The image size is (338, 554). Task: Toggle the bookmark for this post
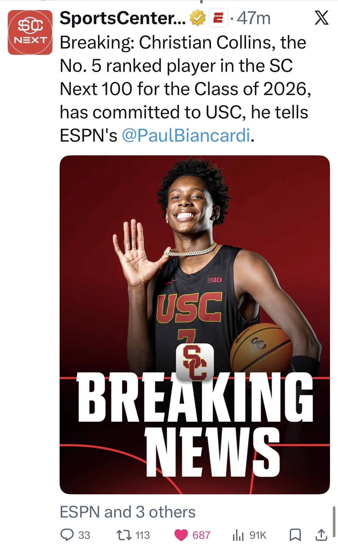tap(295, 535)
